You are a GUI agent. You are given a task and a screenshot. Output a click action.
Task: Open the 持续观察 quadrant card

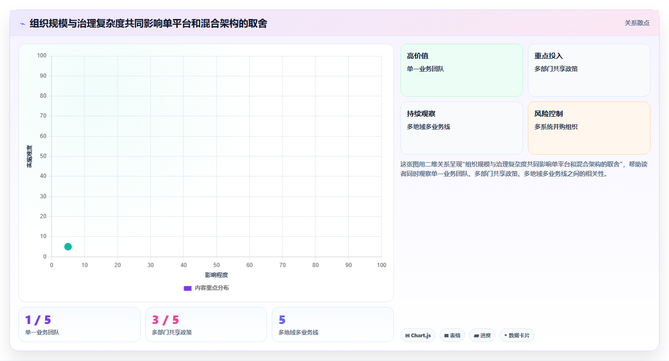pos(461,128)
